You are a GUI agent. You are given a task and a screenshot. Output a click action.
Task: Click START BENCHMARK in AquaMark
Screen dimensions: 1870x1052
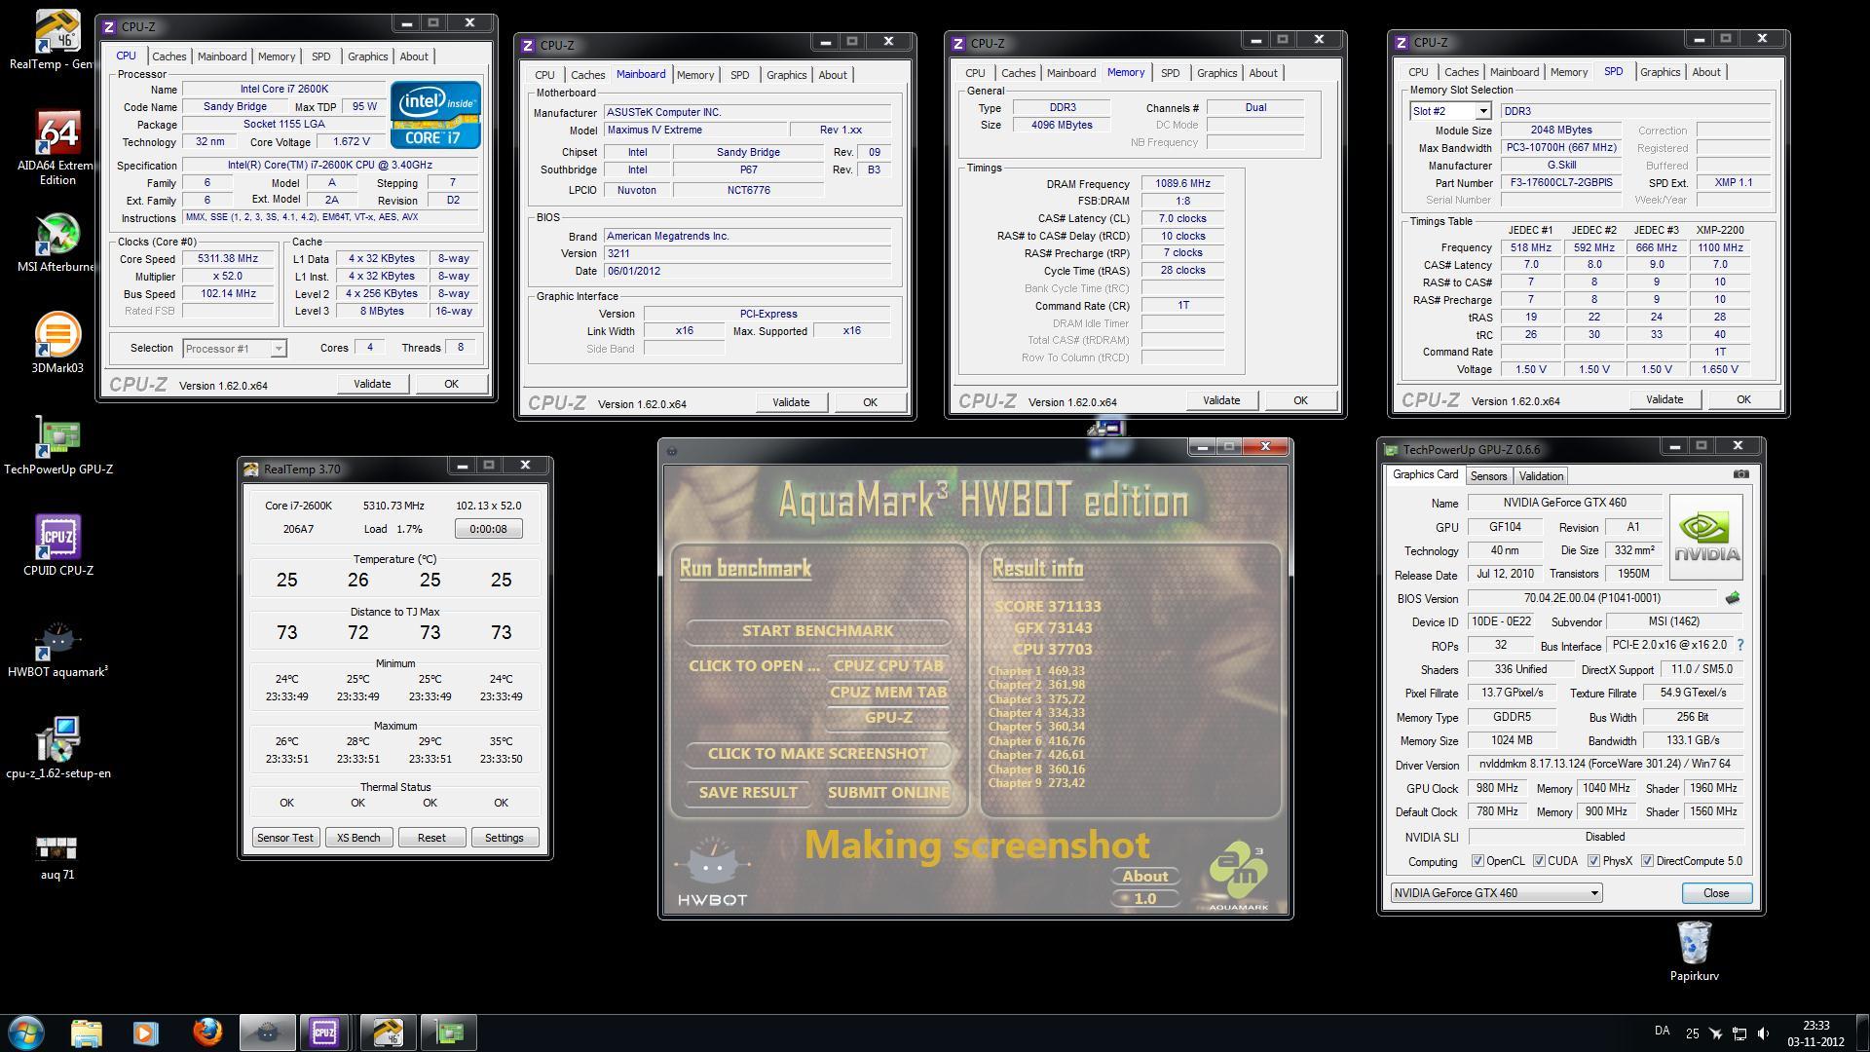pyautogui.click(x=817, y=631)
